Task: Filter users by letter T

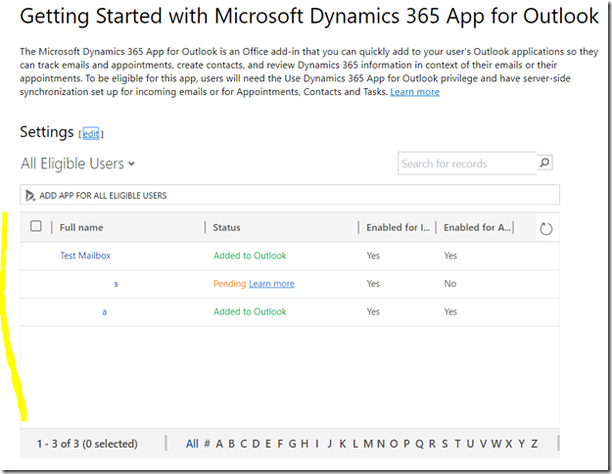Action: 457,444
